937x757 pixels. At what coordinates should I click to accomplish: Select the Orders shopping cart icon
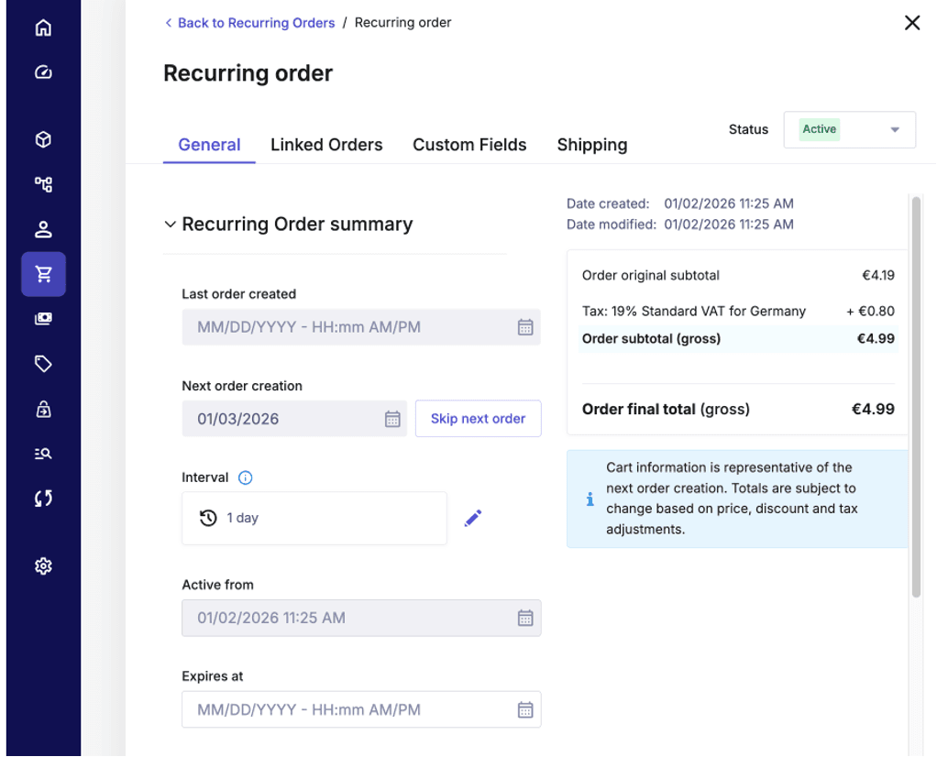[43, 273]
